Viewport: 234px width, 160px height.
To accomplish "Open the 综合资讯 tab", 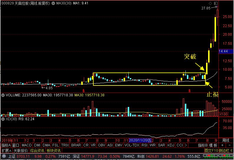I will tap(37, 151).
